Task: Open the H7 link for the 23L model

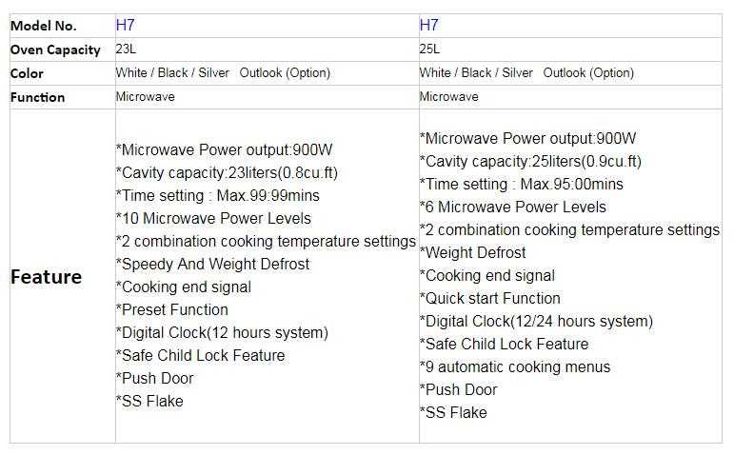Action: pos(125,26)
